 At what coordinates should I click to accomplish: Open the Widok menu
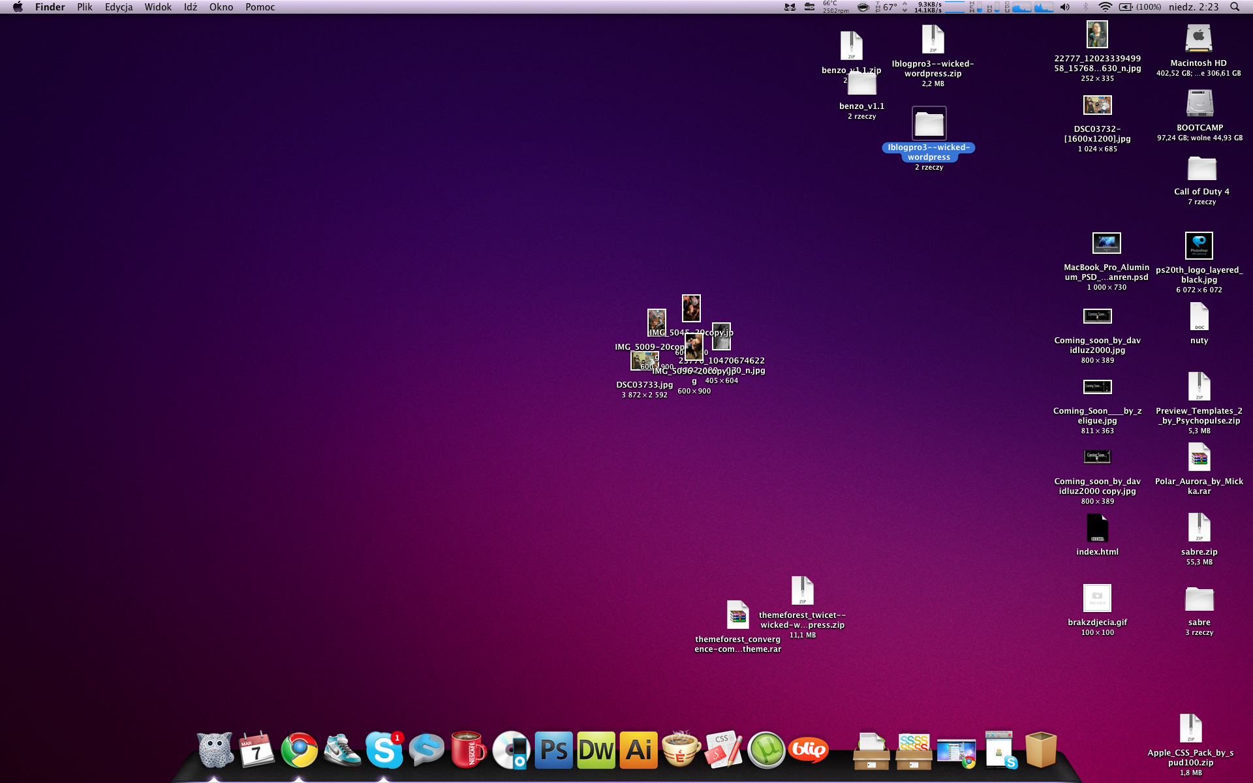pos(158,7)
